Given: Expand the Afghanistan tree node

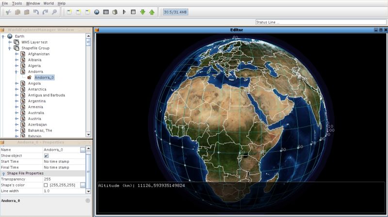Looking at the screenshot, I should [x=16, y=54].
